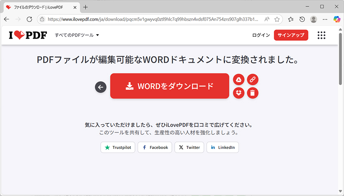
Task: Click the vertical scrollbar thumb
Action: point(341,59)
